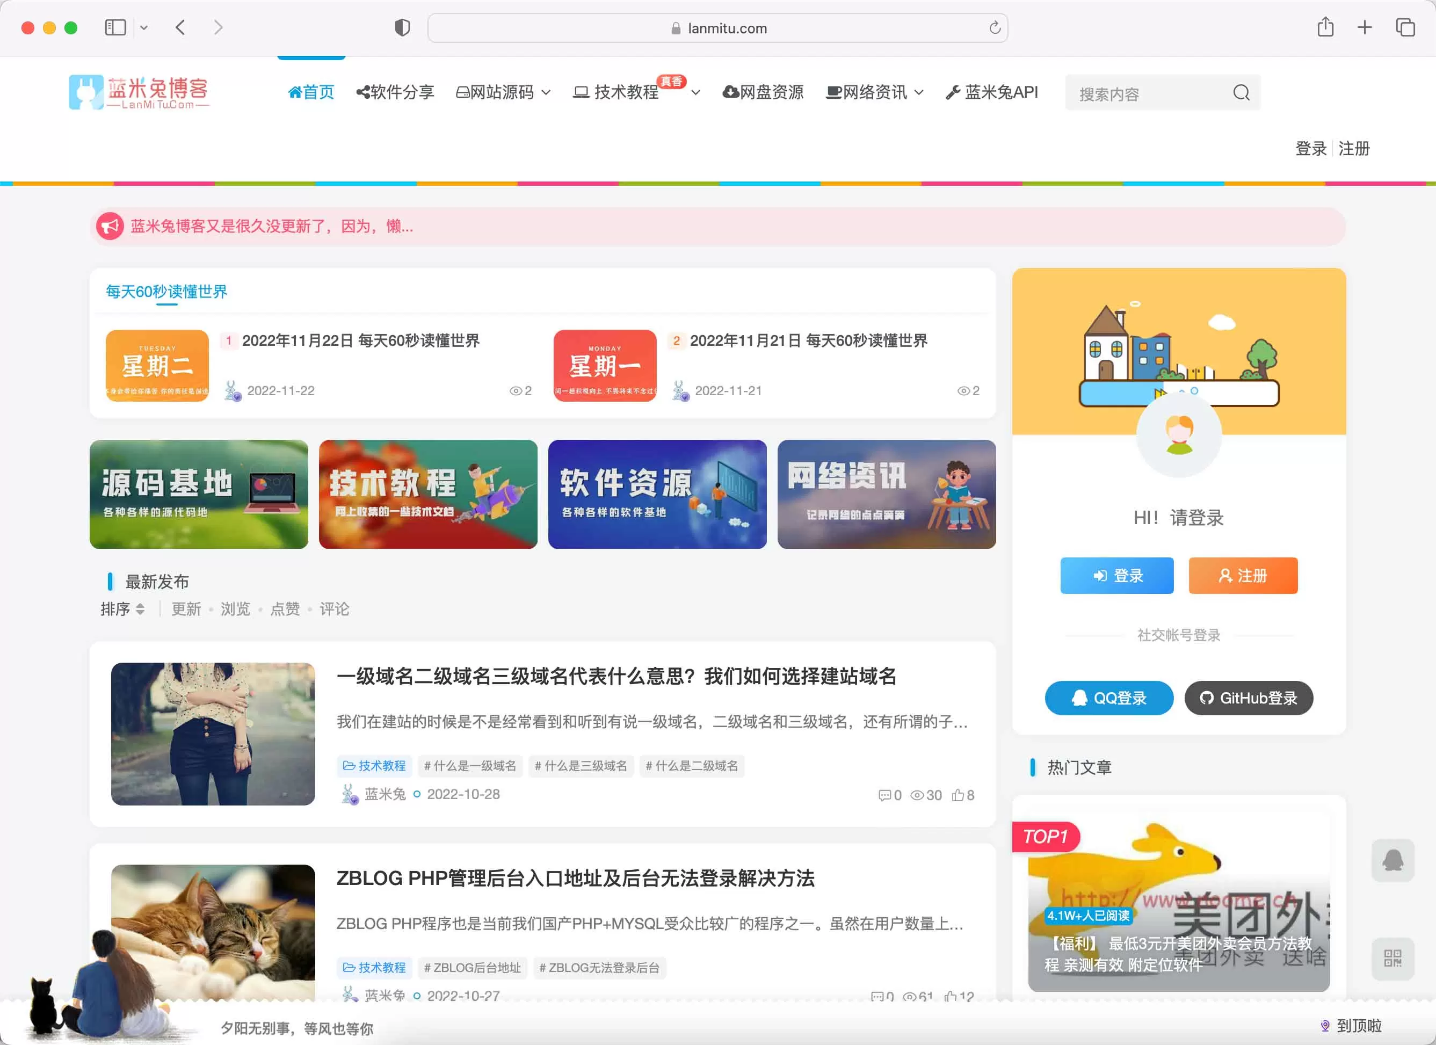Sign in with GitHub登录 button

(x=1249, y=698)
